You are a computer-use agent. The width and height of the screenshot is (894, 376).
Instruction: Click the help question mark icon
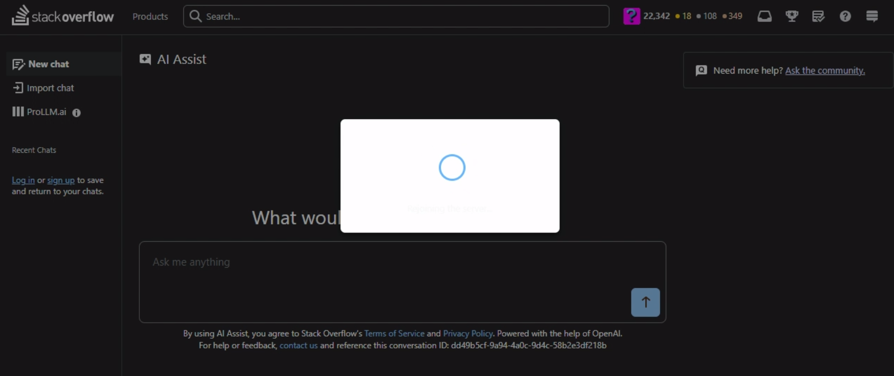click(x=845, y=16)
